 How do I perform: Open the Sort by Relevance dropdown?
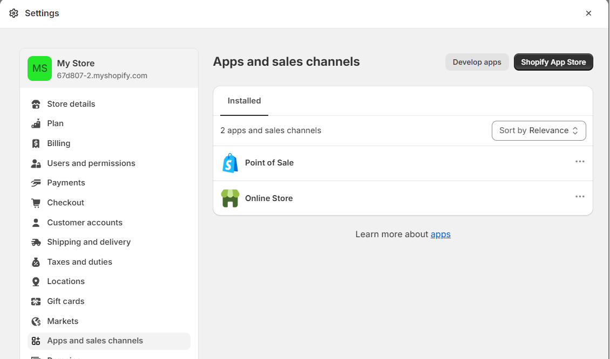[539, 130]
